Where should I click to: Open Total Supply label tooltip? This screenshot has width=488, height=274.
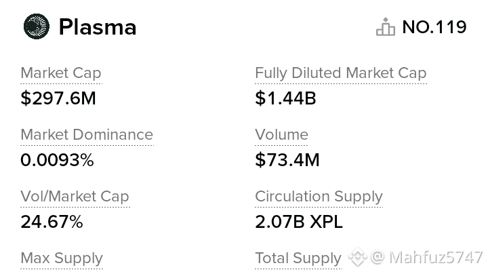coord(298,258)
